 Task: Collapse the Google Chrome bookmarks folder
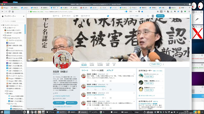4,38
